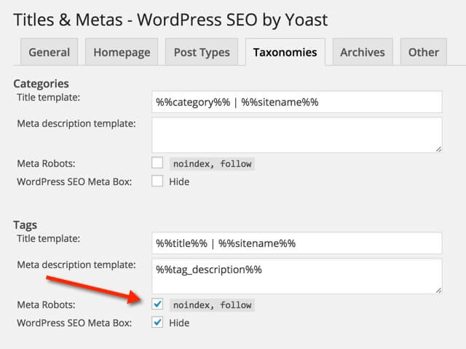
Task: Select the Post Types tab
Action: coord(202,52)
